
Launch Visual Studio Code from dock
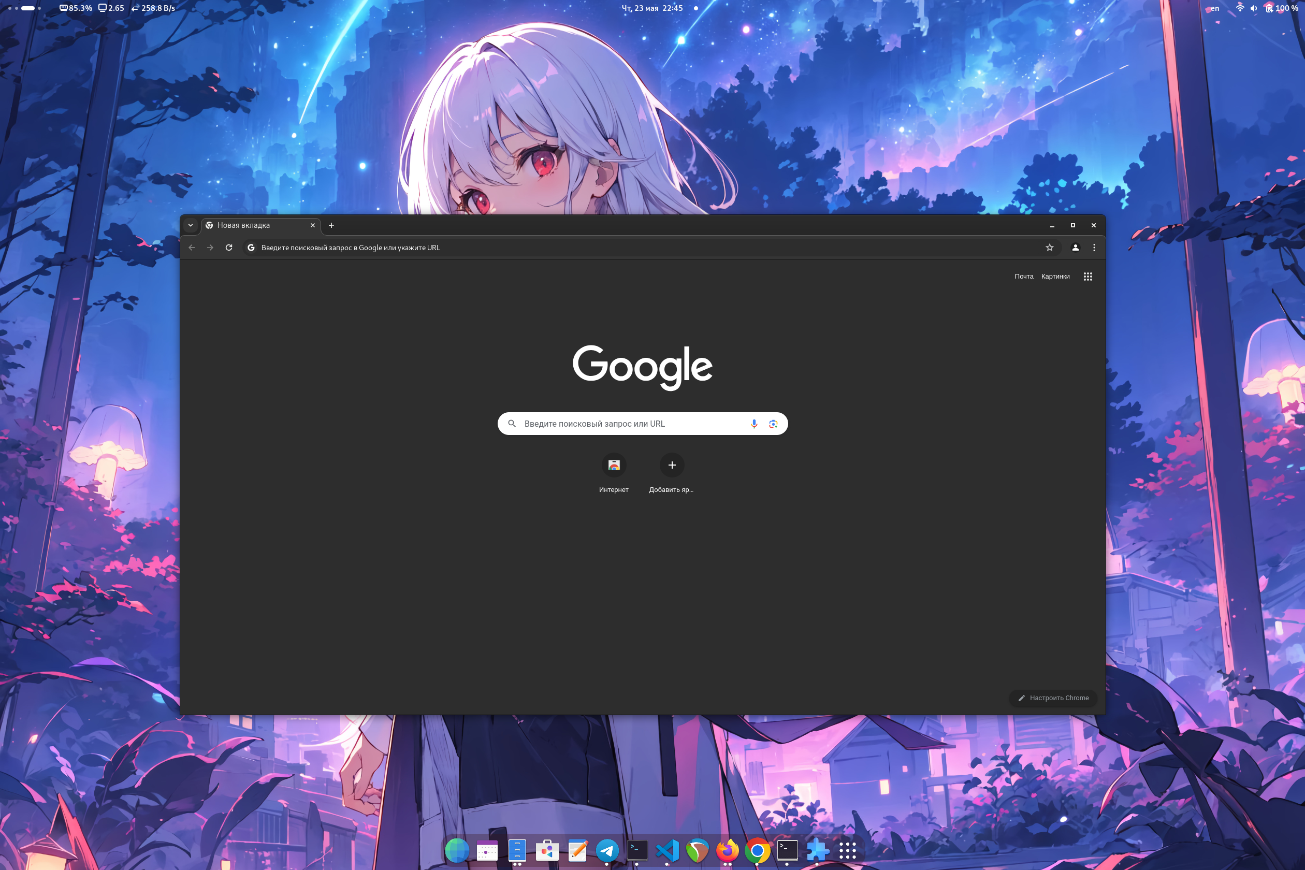coord(667,850)
